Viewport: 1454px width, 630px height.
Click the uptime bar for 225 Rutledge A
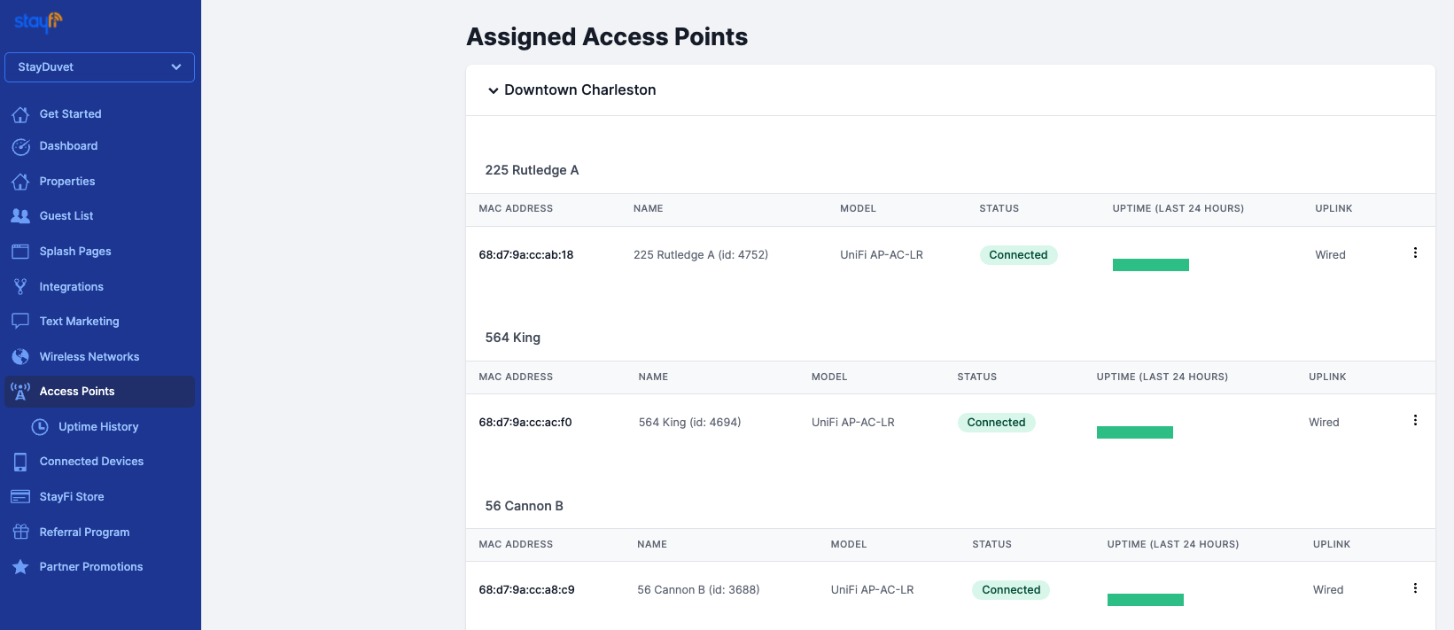[1150, 265]
